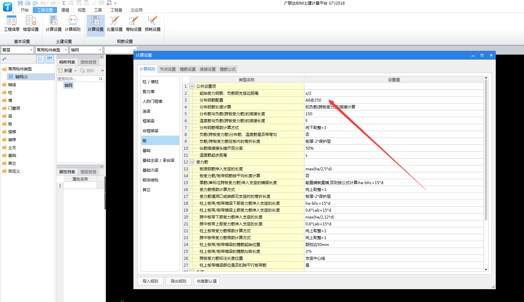This screenshot has height=302, width=524.
Task: Click the search magnifier in 搜索构件 box
Action: [x=101, y=79]
